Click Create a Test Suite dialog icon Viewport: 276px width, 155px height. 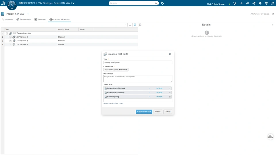(x=105, y=54)
